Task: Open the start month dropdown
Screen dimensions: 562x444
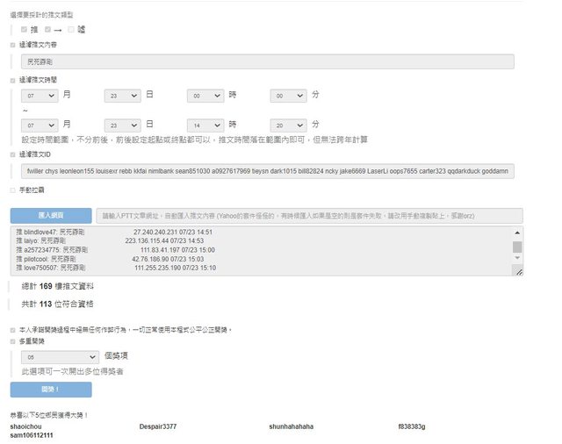Action: 40,96
